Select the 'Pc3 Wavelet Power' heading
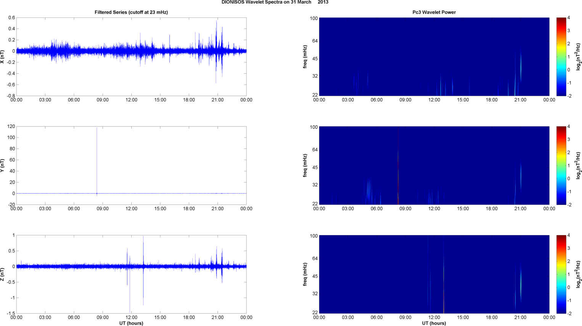The image size is (582, 326). [x=434, y=12]
